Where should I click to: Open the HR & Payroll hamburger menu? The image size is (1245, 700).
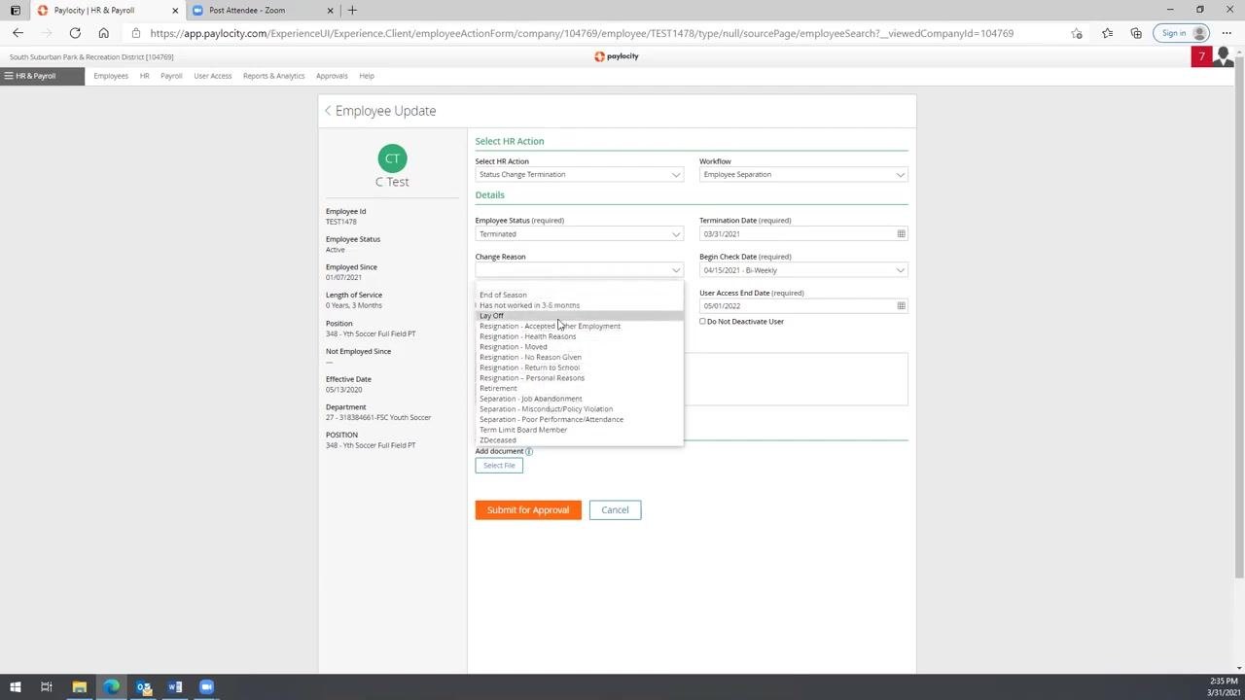point(43,76)
